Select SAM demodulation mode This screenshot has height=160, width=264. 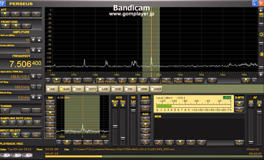(x=65, y=89)
